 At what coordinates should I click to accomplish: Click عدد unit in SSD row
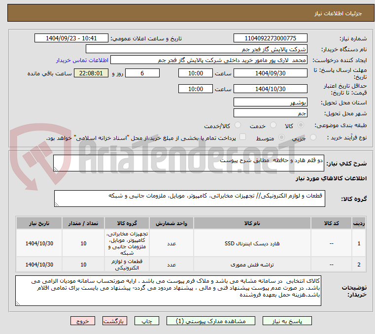tap(171, 243)
